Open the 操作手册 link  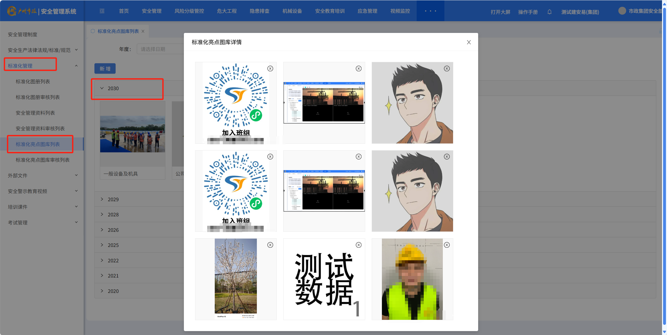pyautogui.click(x=528, y=12)
